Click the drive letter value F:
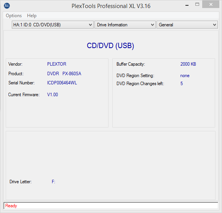 [x=54, y=182]
